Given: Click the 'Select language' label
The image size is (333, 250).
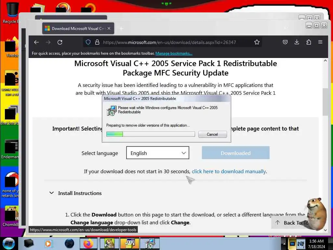Looking at the screenshot, I should (x=100, y=153).
